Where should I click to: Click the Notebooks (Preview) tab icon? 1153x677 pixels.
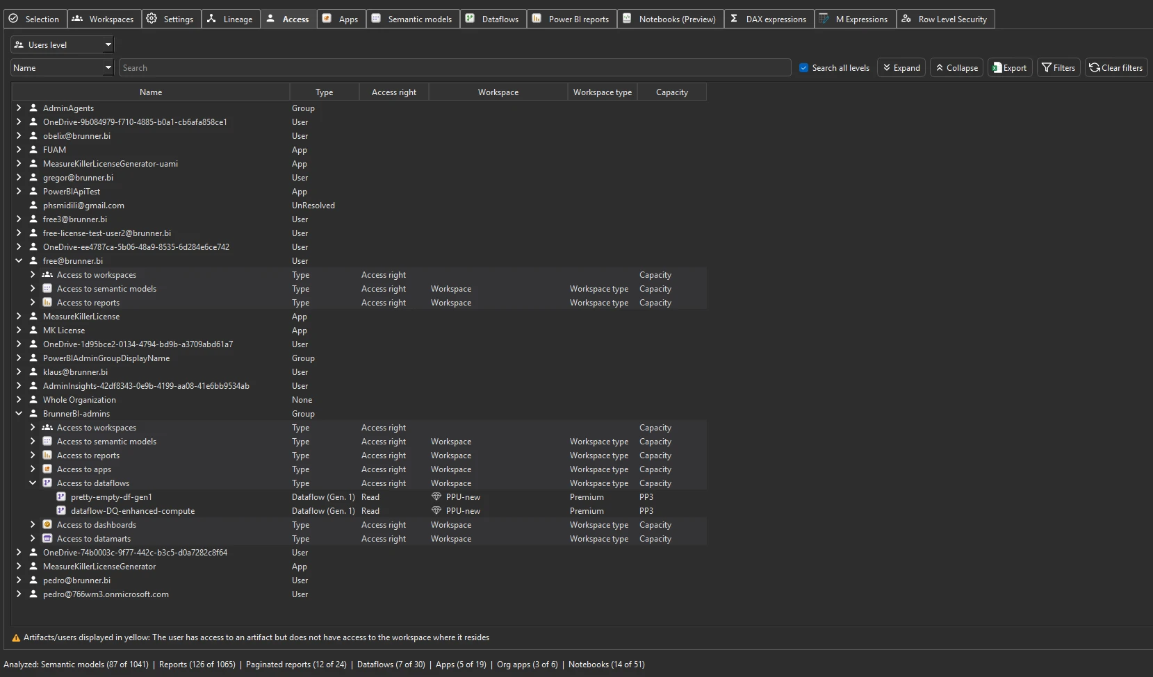point(627,19)
